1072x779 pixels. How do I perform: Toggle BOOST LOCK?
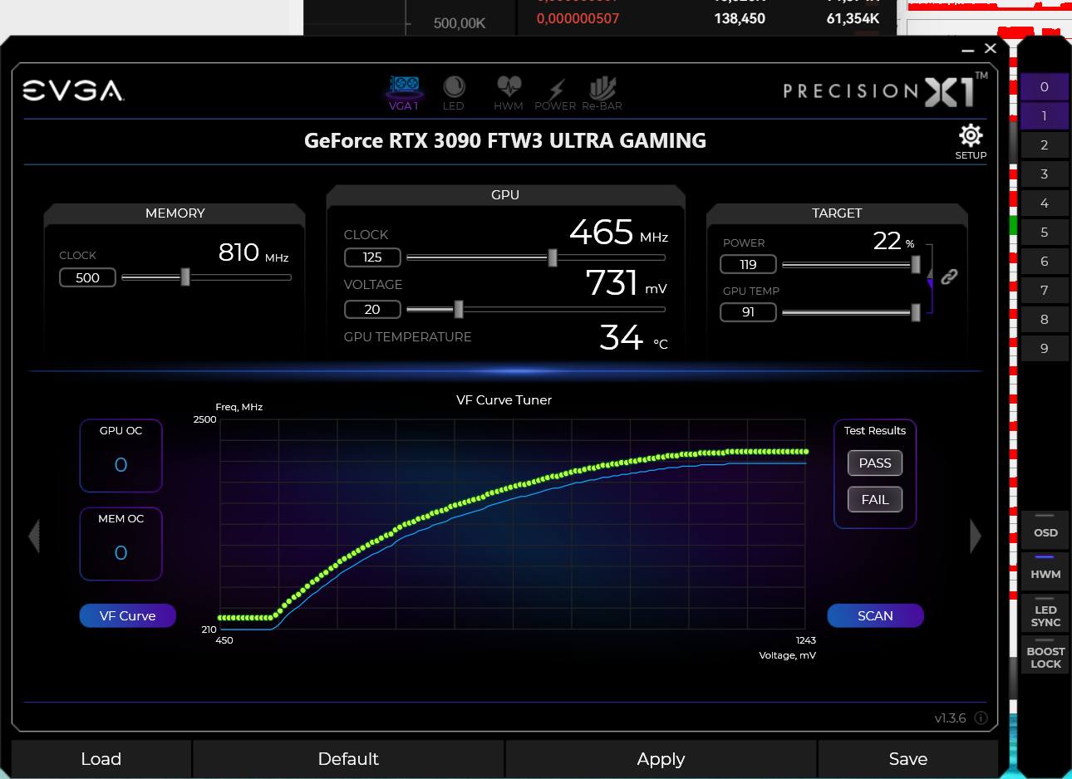pyautogui.click(x=1045, y=654)
